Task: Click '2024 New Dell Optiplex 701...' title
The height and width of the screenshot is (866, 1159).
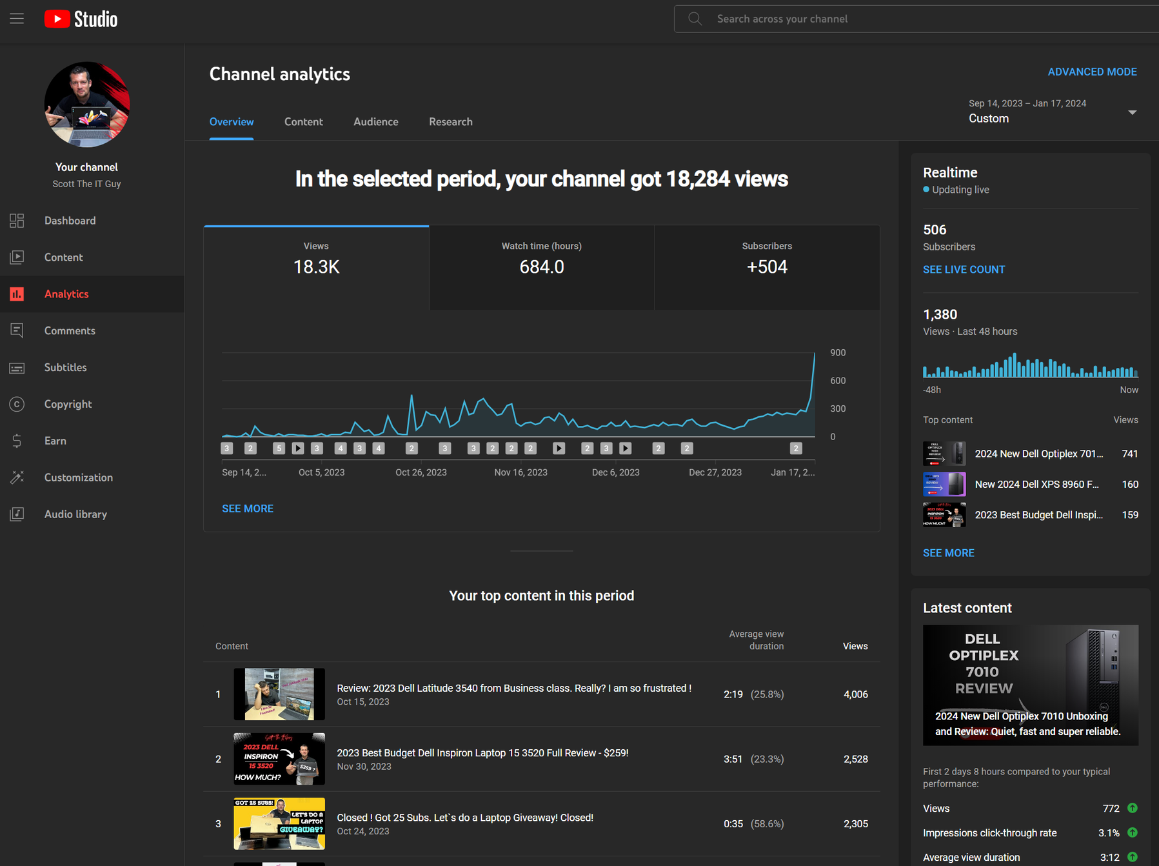Action: click(1039, 454)
